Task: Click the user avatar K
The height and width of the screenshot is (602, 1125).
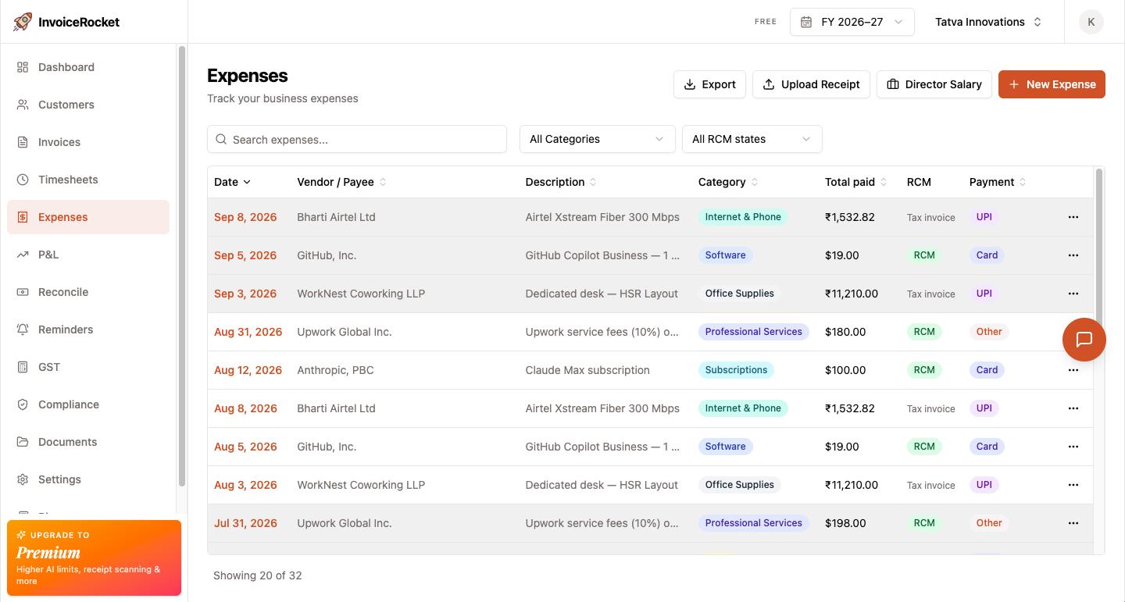Action: click(1091, 22)
